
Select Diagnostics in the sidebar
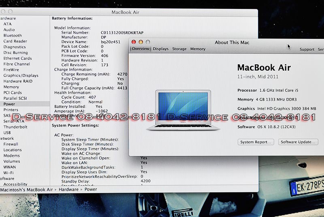tap(15, 47)
